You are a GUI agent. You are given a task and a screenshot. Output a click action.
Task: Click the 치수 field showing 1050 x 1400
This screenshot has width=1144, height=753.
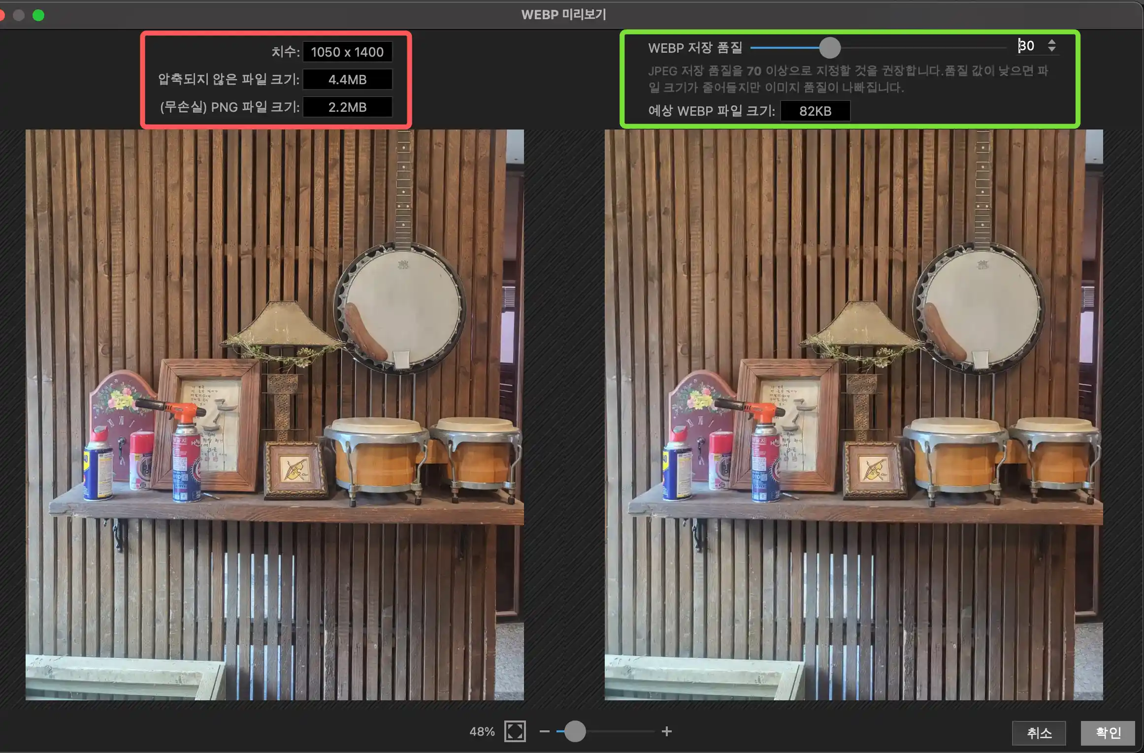coord(347,52)
